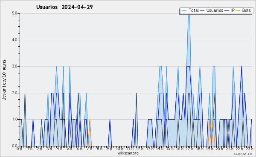Screen dimensions: 256x157
Task: Click the '11 h' x-axis label
Action: tap(130, 149)
